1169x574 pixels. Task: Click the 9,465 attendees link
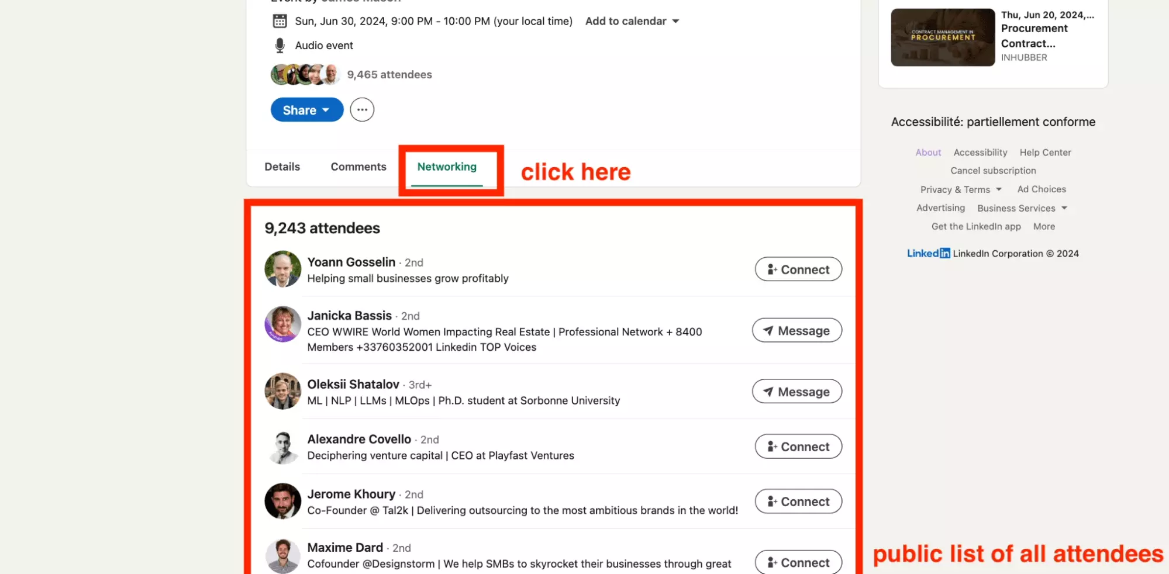point(389,75)
